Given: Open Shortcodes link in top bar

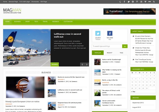Looking at the screenshot, I should click(35, 2).
